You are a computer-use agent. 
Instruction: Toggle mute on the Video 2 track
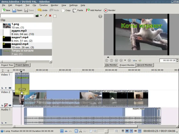point(6,105)
